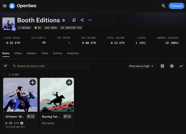This screenshot has width=186, height=134.
Task: Click the 2 ITEMS count label
Action: (x=14, y=75)
